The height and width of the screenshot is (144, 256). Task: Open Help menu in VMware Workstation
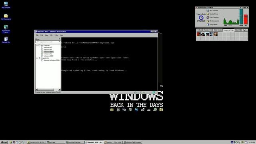tap(61, 35)
